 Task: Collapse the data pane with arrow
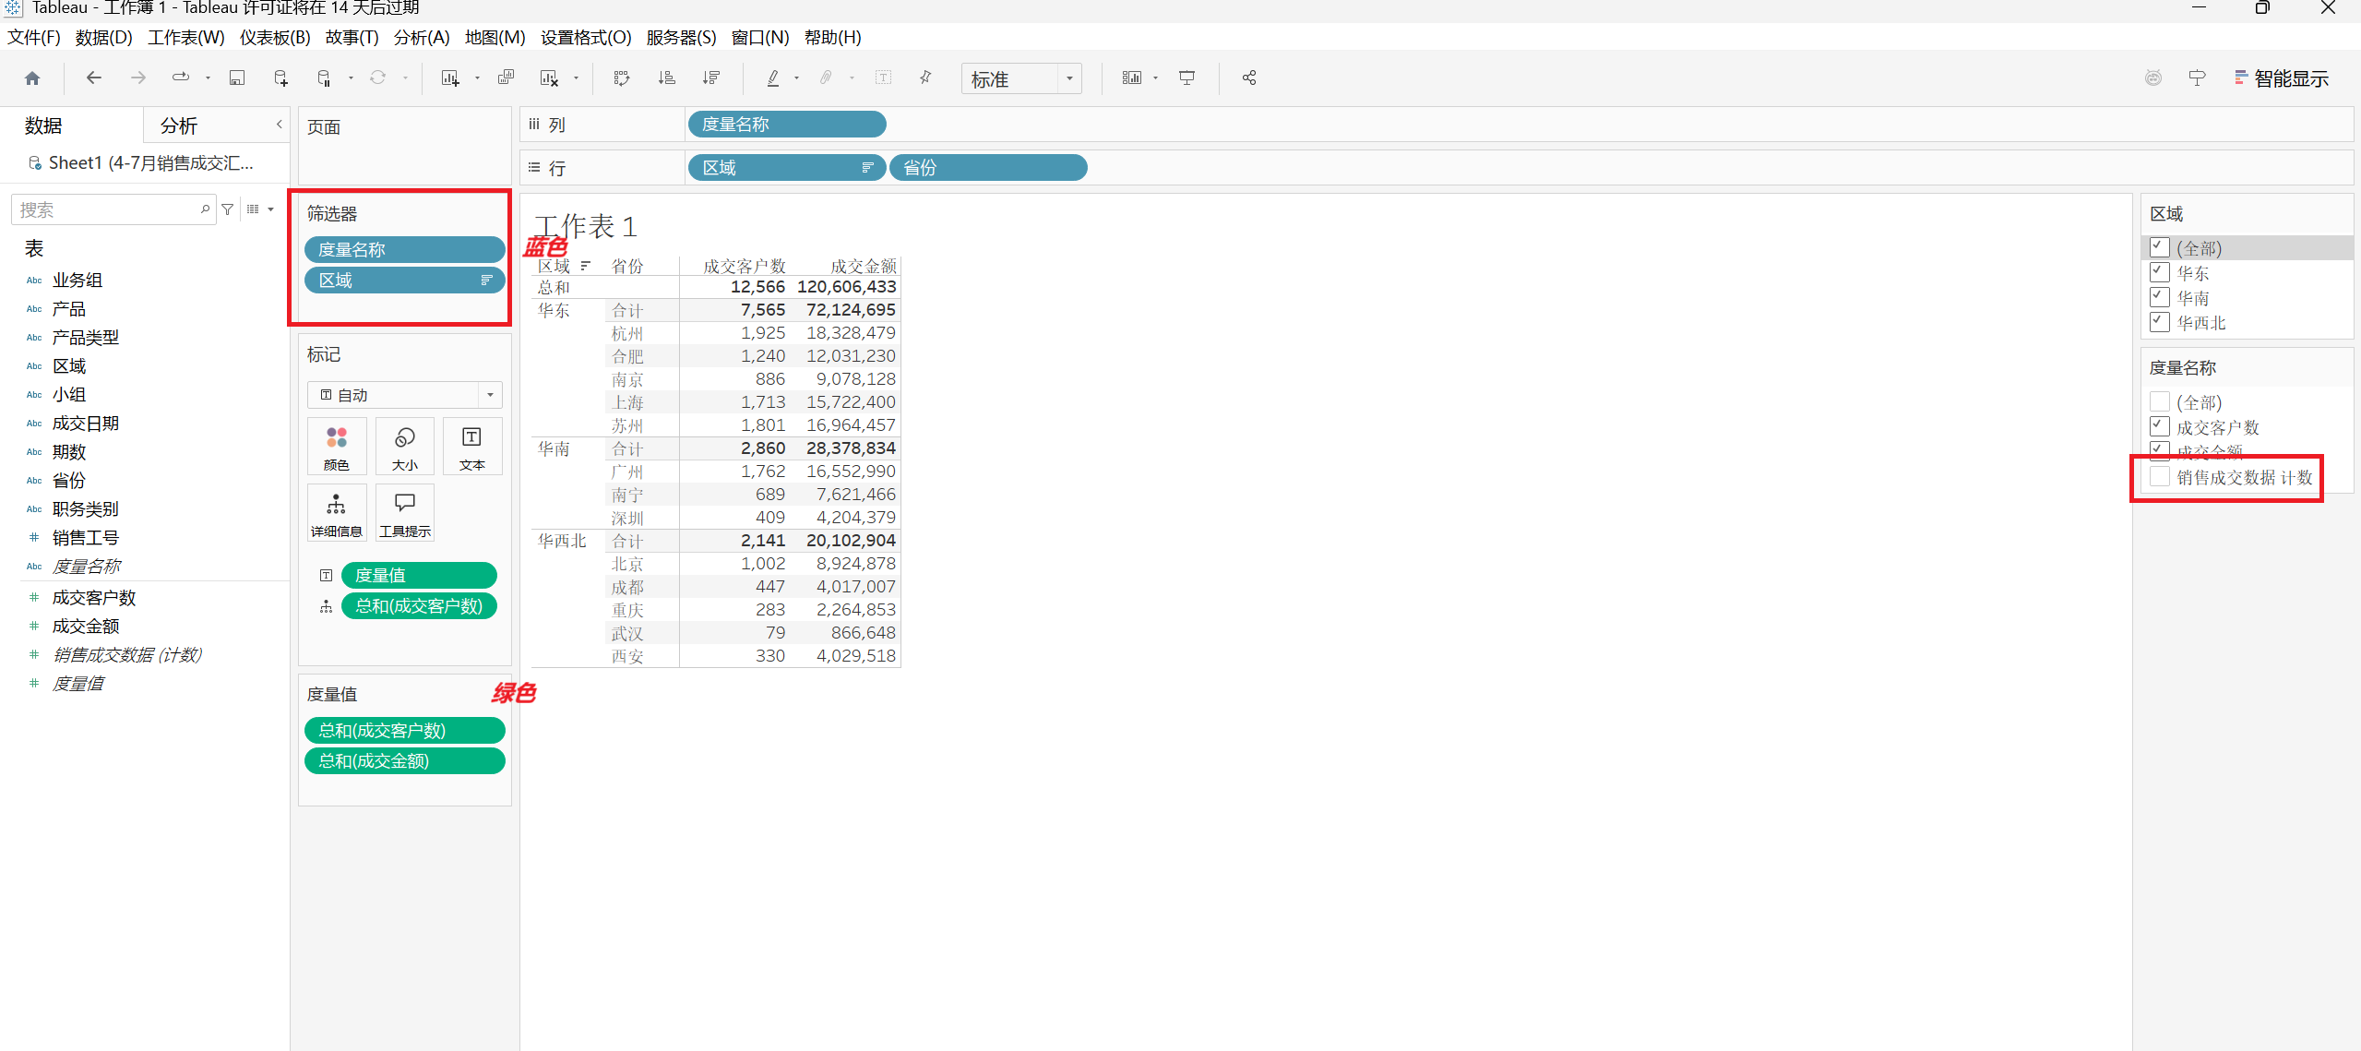click(279, 125)
